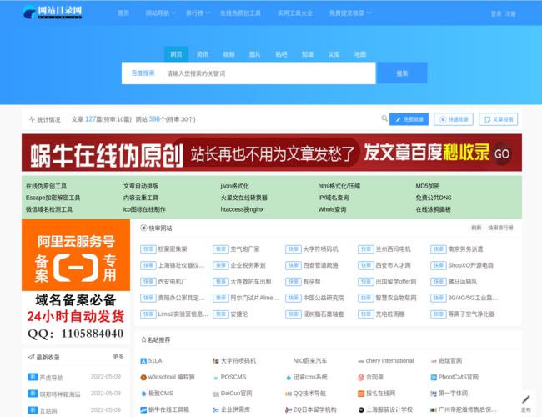Viewport: 542px width, 417px height.
Task: Go to 首页 in the top navigation
Action: (x=123, y=13)
